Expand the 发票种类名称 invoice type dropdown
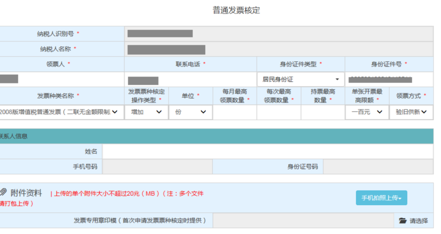This screenshot has width=441, height=234. 60,112
